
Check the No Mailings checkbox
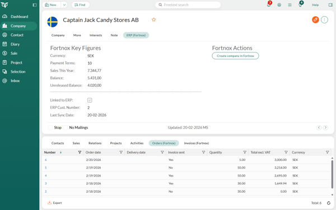pyautogui.click(x=66, y=127)
